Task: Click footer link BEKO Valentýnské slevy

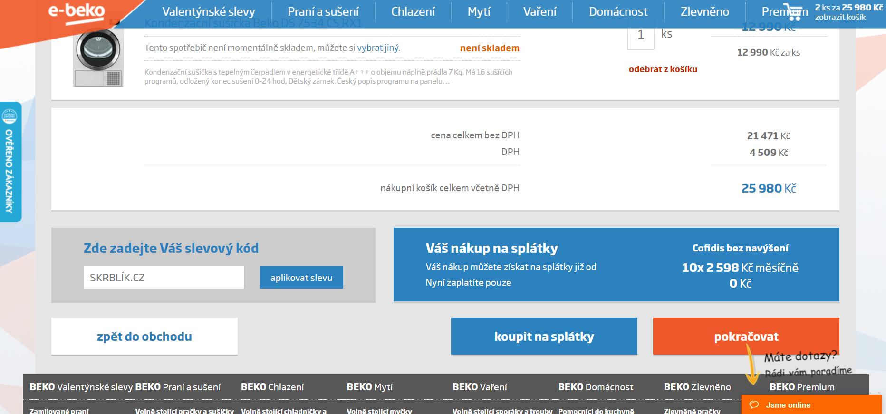Action: pyautogui.click(x=81, y=387)
